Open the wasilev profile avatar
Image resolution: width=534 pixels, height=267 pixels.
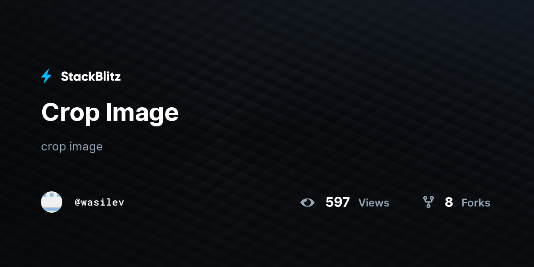click(52, 202)
